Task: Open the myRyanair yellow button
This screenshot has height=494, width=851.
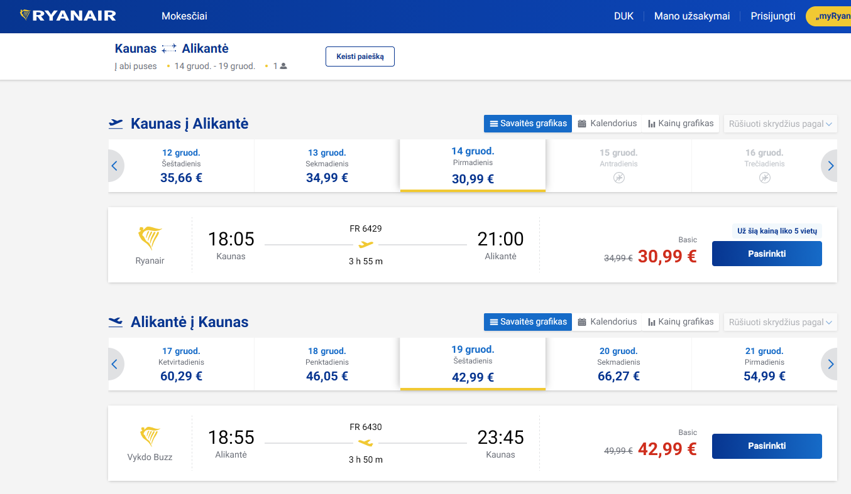Action: [828, 16]
